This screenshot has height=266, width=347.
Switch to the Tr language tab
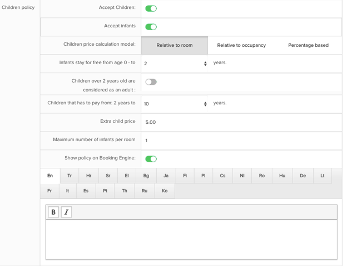[x=70, y=176]
